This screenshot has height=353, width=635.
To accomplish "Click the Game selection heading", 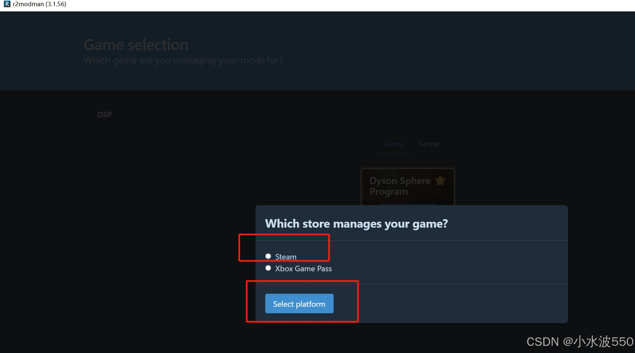I will click(x=136, y=45).
